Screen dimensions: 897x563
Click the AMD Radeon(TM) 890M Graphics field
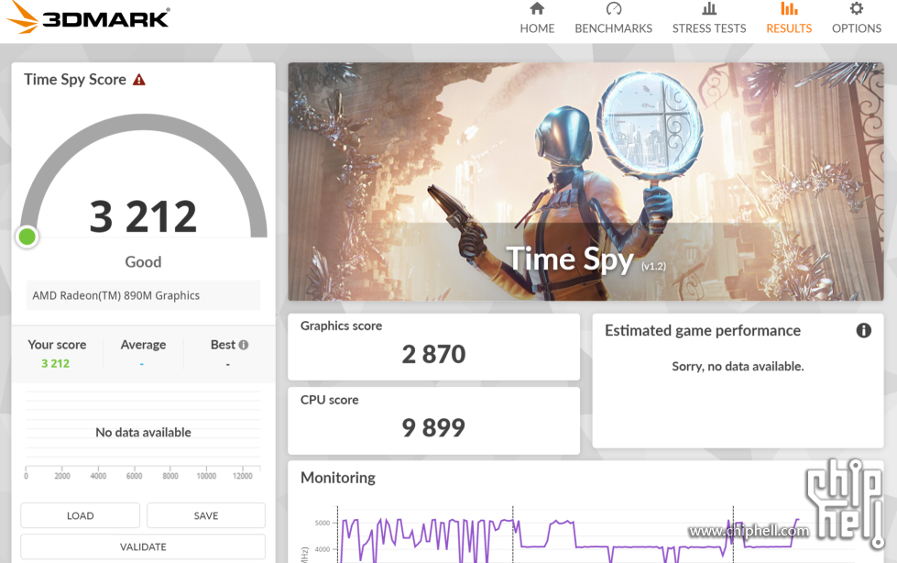143,295
